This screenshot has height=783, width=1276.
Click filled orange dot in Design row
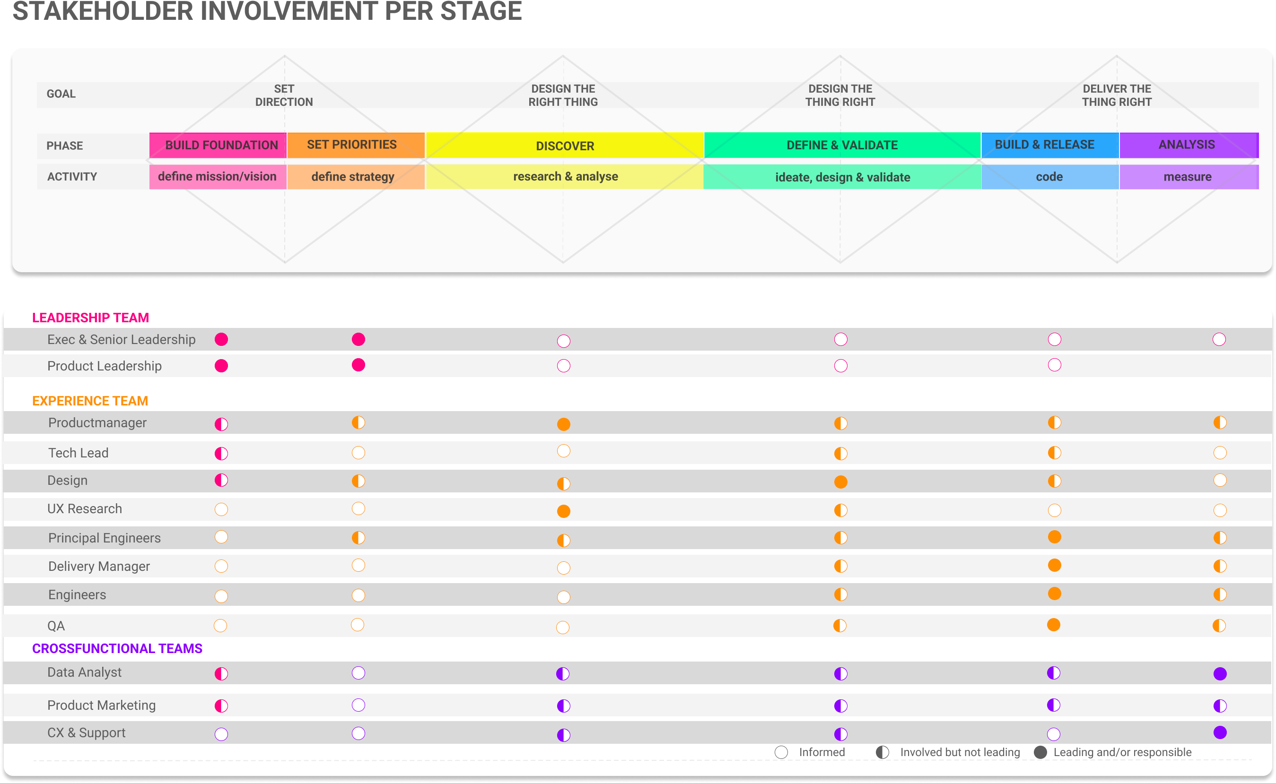[x=840, y=482]
